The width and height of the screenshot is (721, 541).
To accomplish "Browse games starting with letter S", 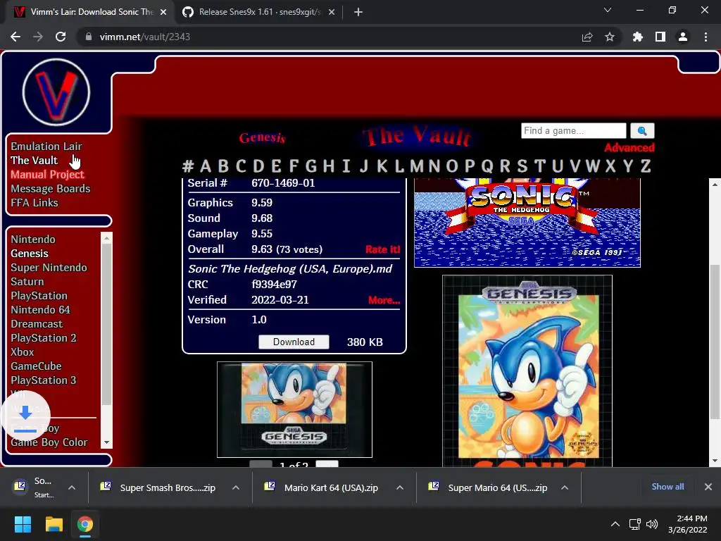I will (x=522, y=166).
